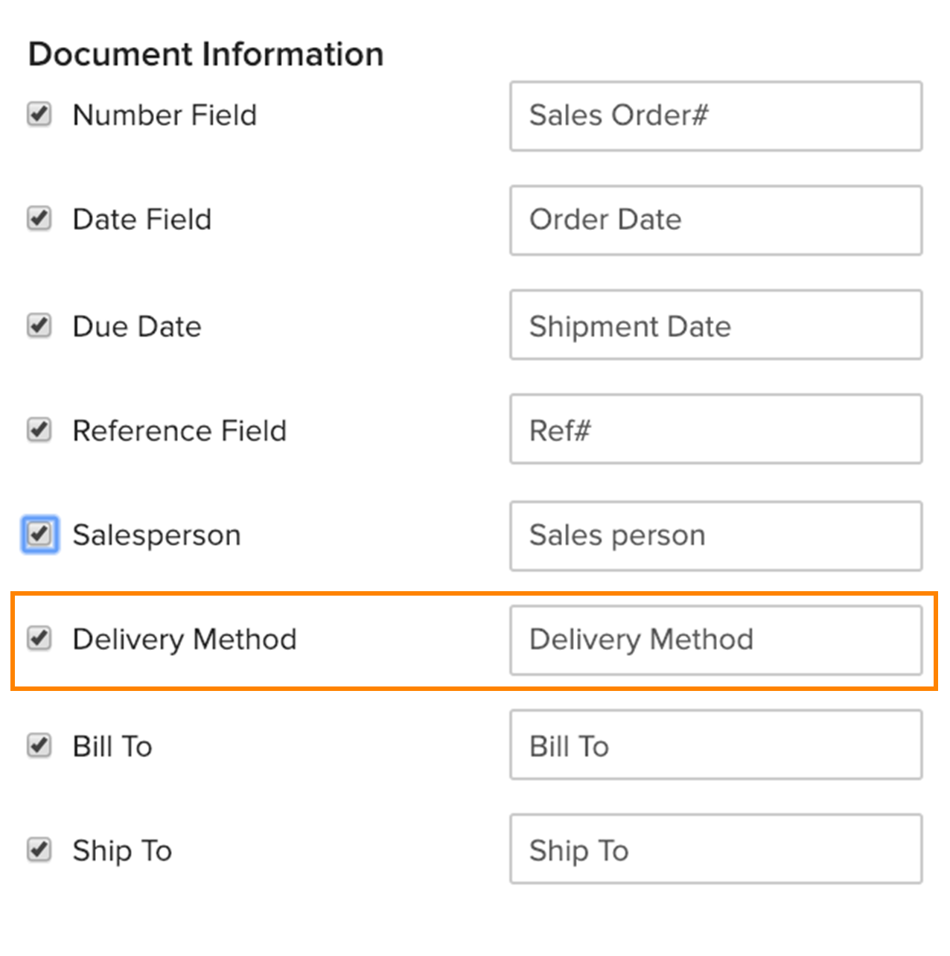
Task: Toggle the Salesperson checkbox
Action: (39, 535)
